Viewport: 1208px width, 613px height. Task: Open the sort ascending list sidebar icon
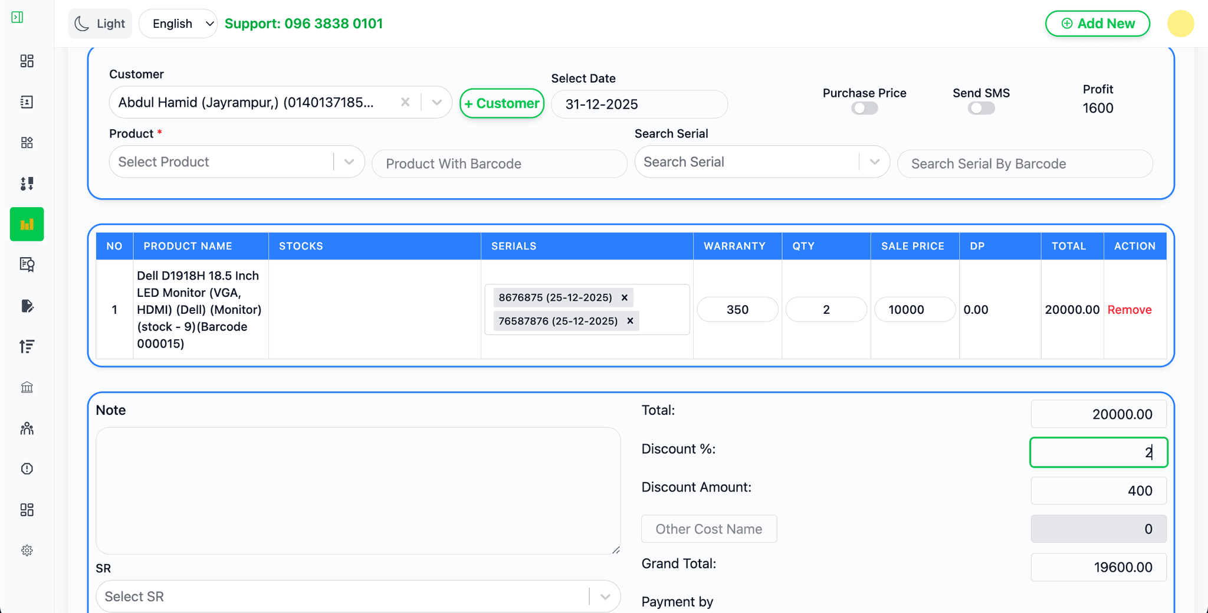pyautogui.click(x=27, y=346)
